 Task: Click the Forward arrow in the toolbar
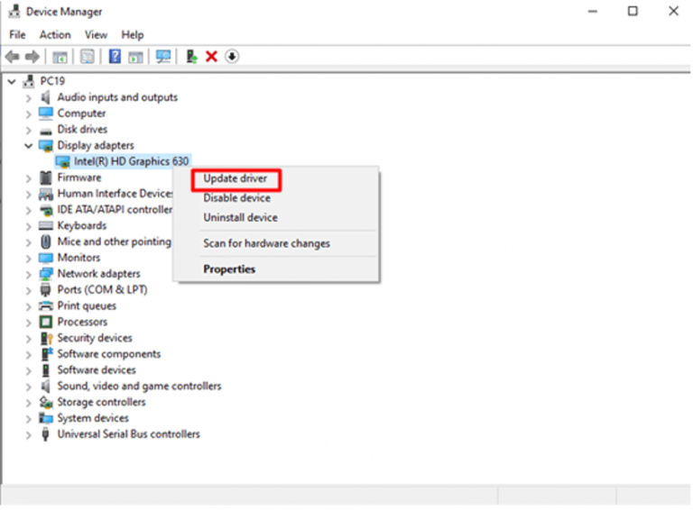32,57
